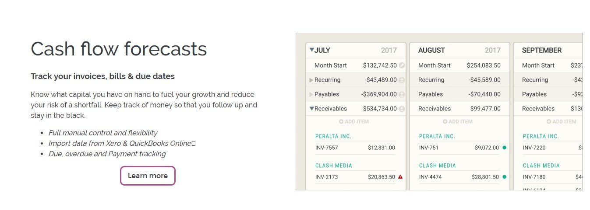Click the circle icon next to July Payables amount
Image resolution: width=590 pixels, height=210 pixels.
point(402,94)
